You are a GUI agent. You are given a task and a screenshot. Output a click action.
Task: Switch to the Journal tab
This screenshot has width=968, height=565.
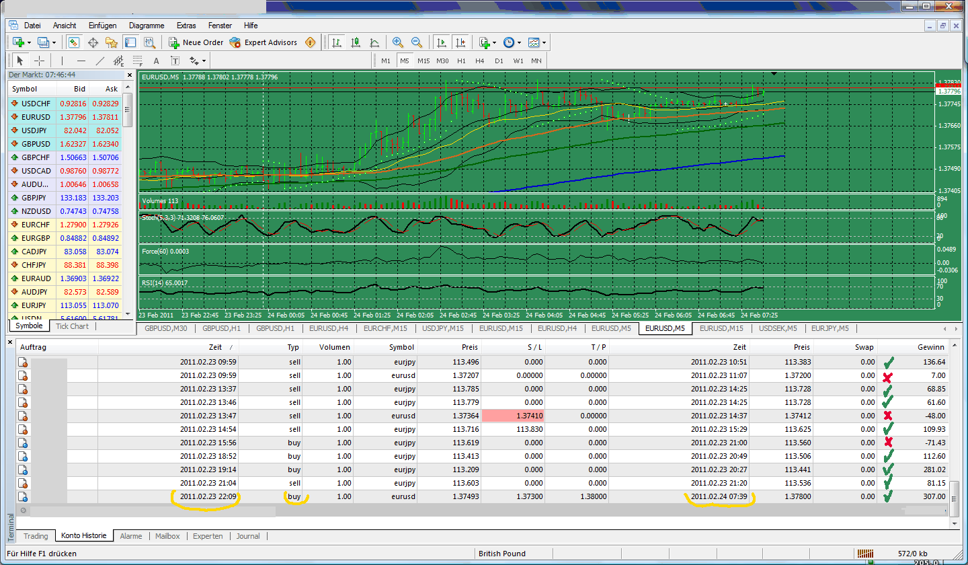point(248,536)
